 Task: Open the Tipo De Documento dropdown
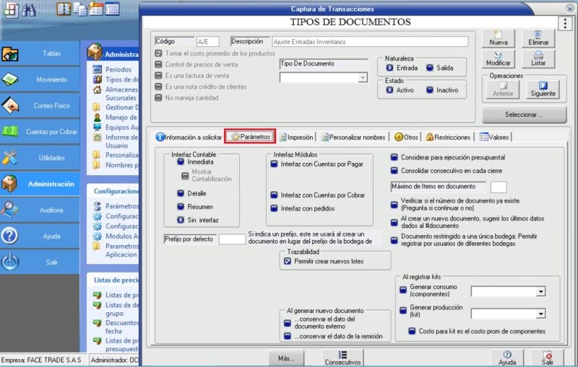coord(363,77)
